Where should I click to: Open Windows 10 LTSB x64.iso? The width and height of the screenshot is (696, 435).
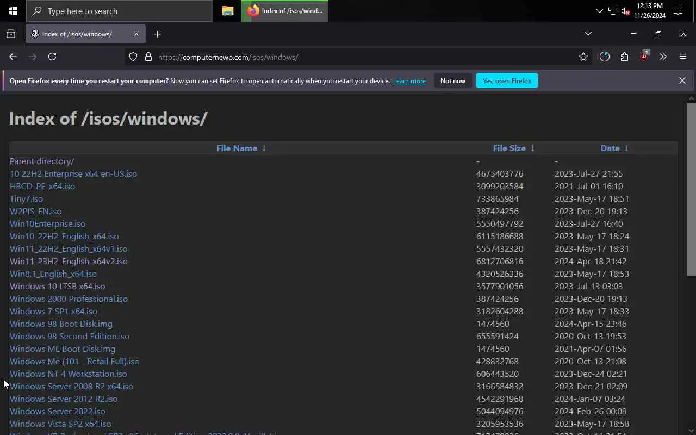[58, 286]
